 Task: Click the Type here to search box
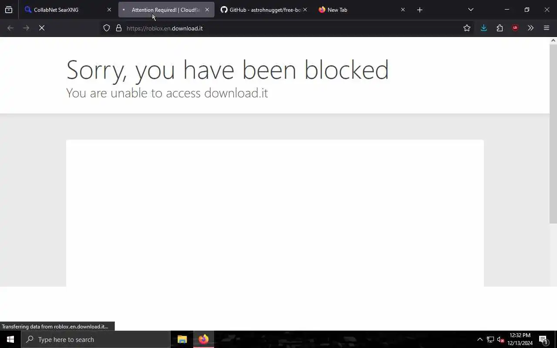tap(96, 339)
